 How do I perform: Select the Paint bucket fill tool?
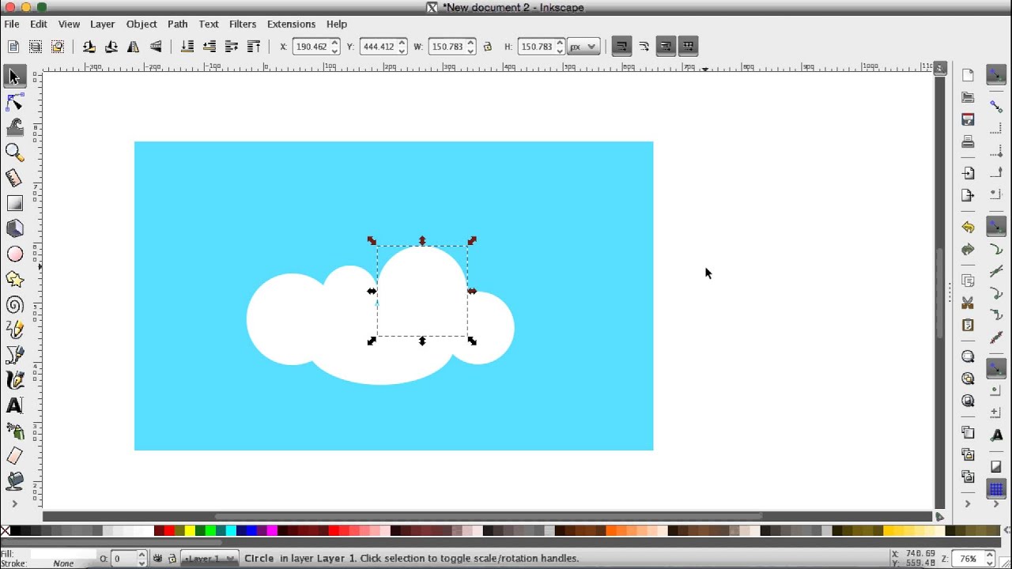tap(14, 480)
